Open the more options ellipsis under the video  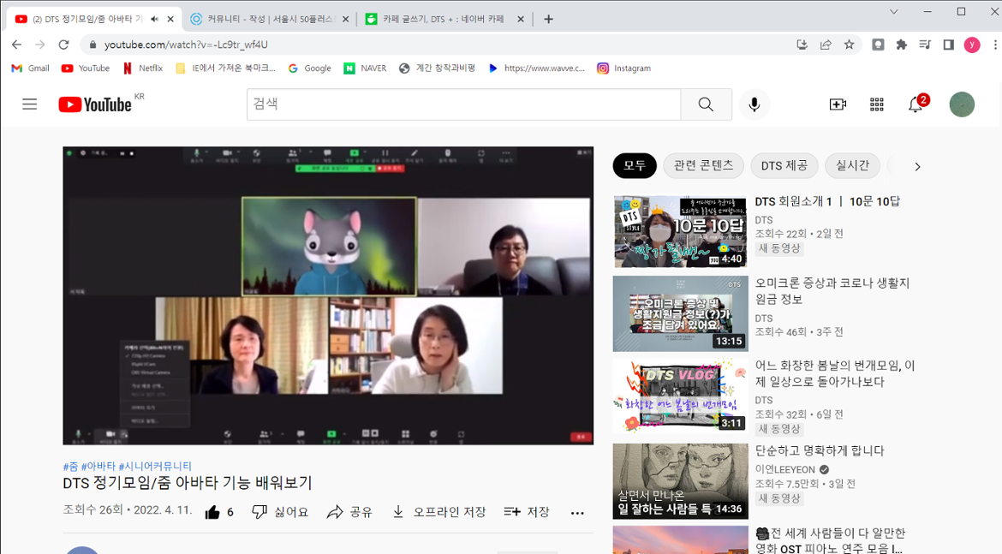[577, 512]
